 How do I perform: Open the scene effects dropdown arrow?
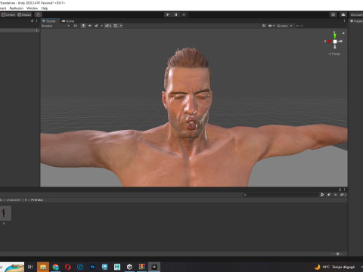point(101,26)
